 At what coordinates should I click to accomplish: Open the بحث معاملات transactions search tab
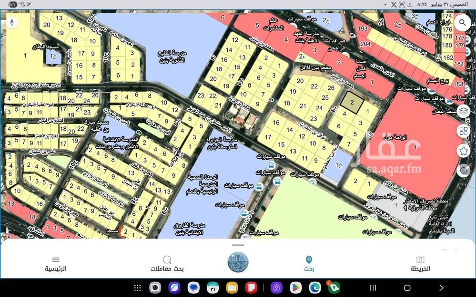pyautogui.click(x=167, y=264)
